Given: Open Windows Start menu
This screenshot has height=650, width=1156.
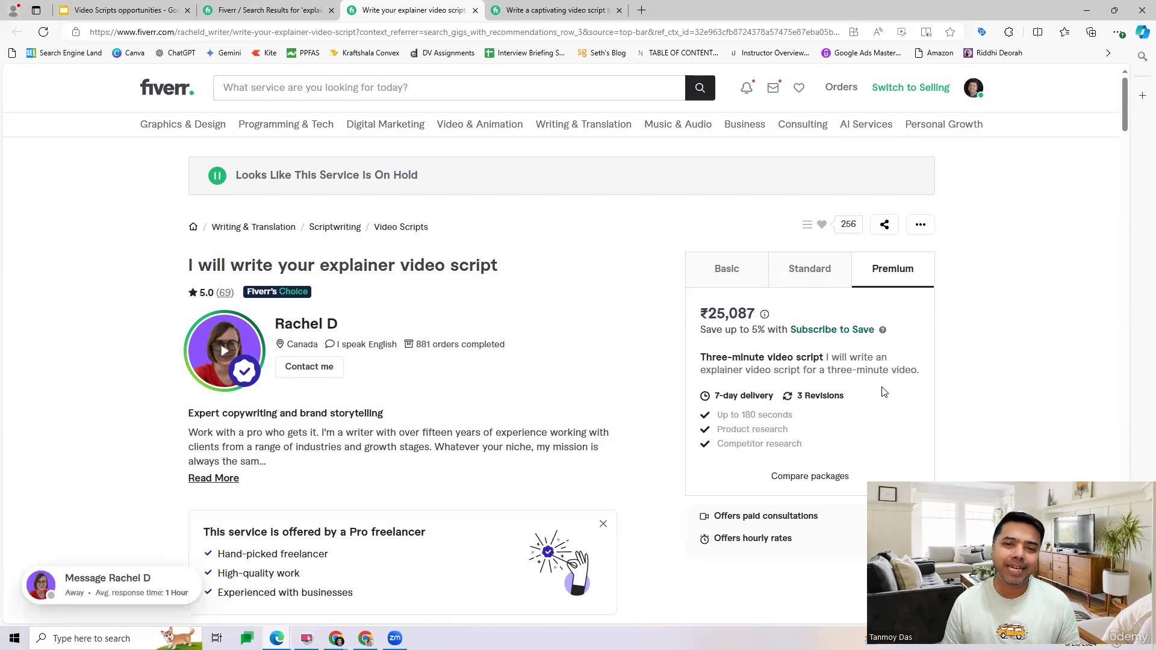Looking at the screenshot, I should (14, 638).
